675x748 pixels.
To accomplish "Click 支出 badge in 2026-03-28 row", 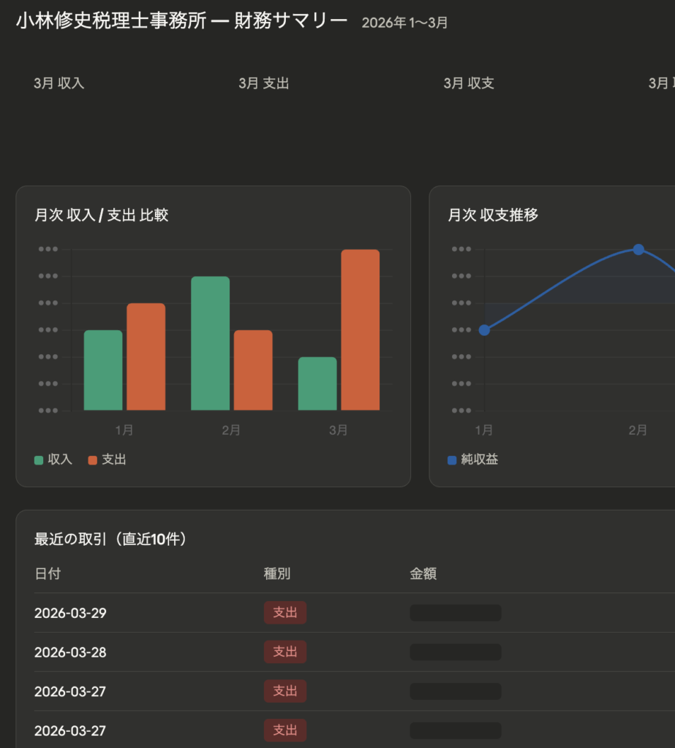I will [285, 652].
